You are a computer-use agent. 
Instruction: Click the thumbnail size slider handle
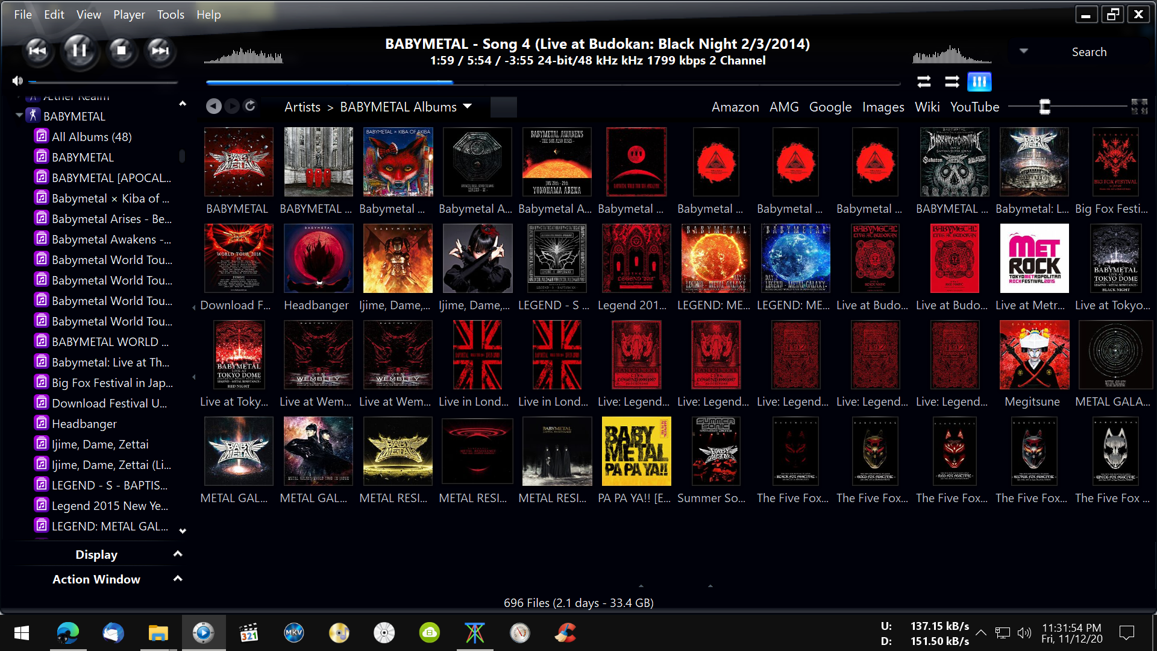click(1045, 107)
